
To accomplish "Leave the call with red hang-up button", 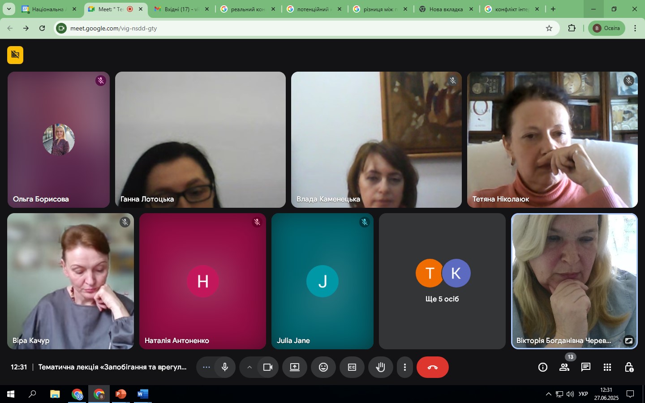I will click(x=432, y=367).
